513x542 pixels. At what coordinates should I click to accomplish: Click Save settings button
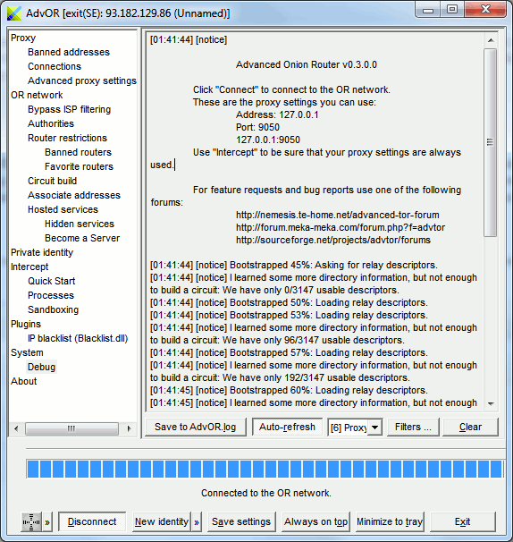(x=241, y=521)
